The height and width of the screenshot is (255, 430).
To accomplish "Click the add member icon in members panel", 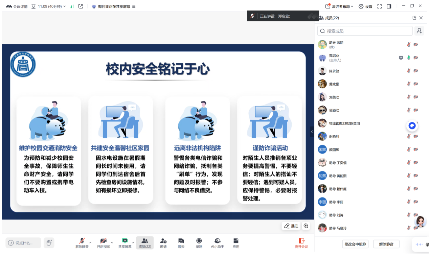I will pyautogui.click(x=419, y=31).
